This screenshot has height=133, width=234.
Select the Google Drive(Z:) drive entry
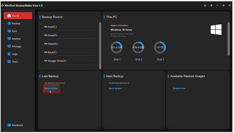[x=70, y=61]
